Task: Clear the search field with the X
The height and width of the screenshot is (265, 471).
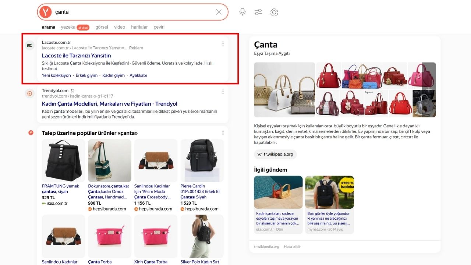Action: click(219, 12)
